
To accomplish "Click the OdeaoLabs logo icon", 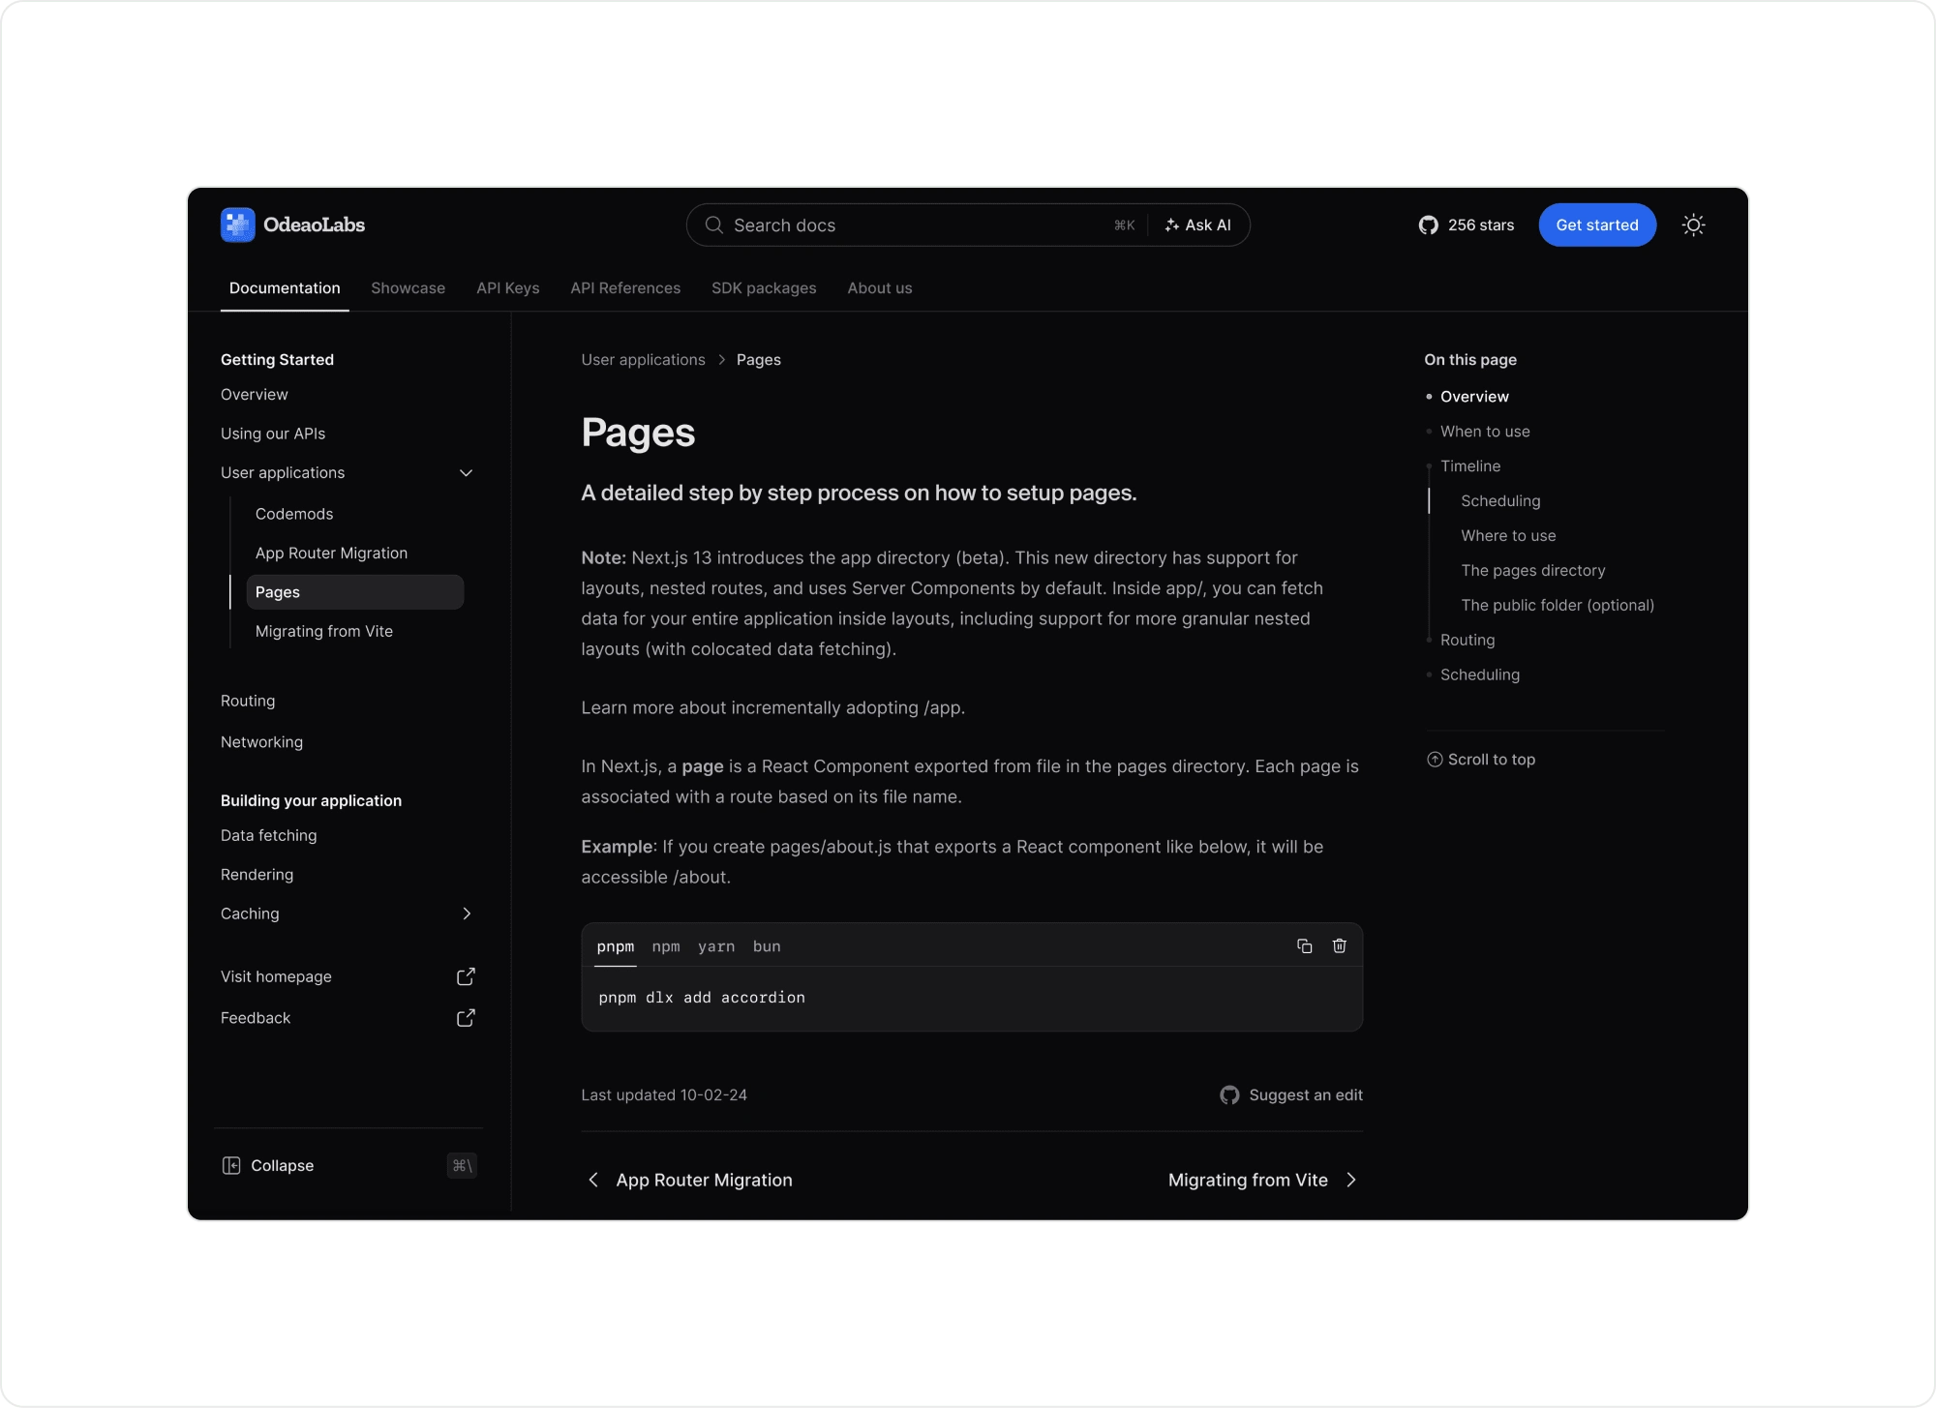I will pos(237,225).
